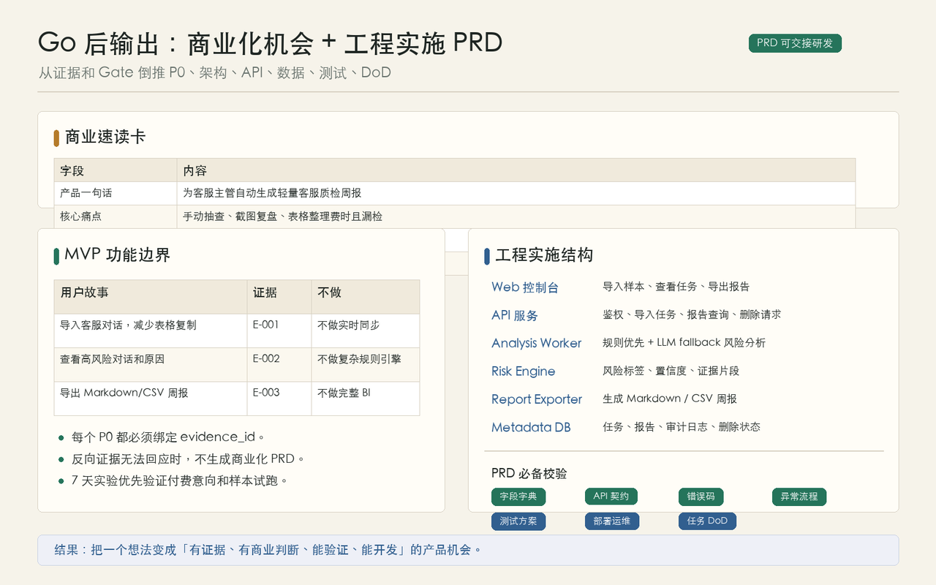
Task: Select the '鉴权、导入任务、报告查询、删除请求' description
Action: pyautogui.click(x=692, y=314)
